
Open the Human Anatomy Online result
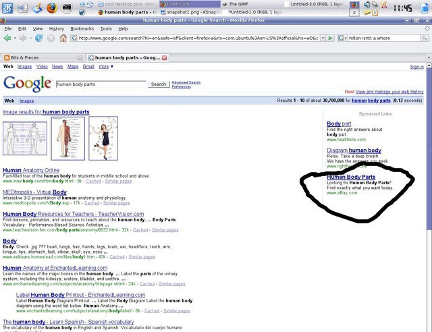[x=31, y=170]
